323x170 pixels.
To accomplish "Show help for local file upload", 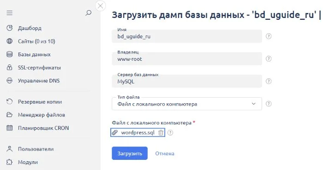I will (170, 133).
